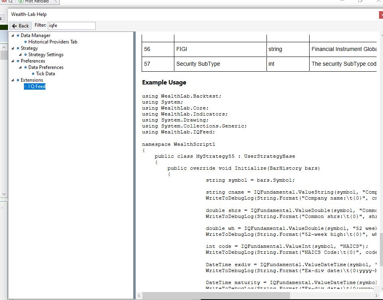Select the Strategy help topic
The width and height of the screenshot is (383, 300).
click(29, 48)
